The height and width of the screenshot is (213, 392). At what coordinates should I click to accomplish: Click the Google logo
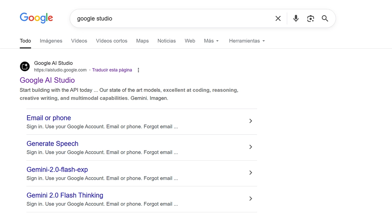[x=36, y=18]
